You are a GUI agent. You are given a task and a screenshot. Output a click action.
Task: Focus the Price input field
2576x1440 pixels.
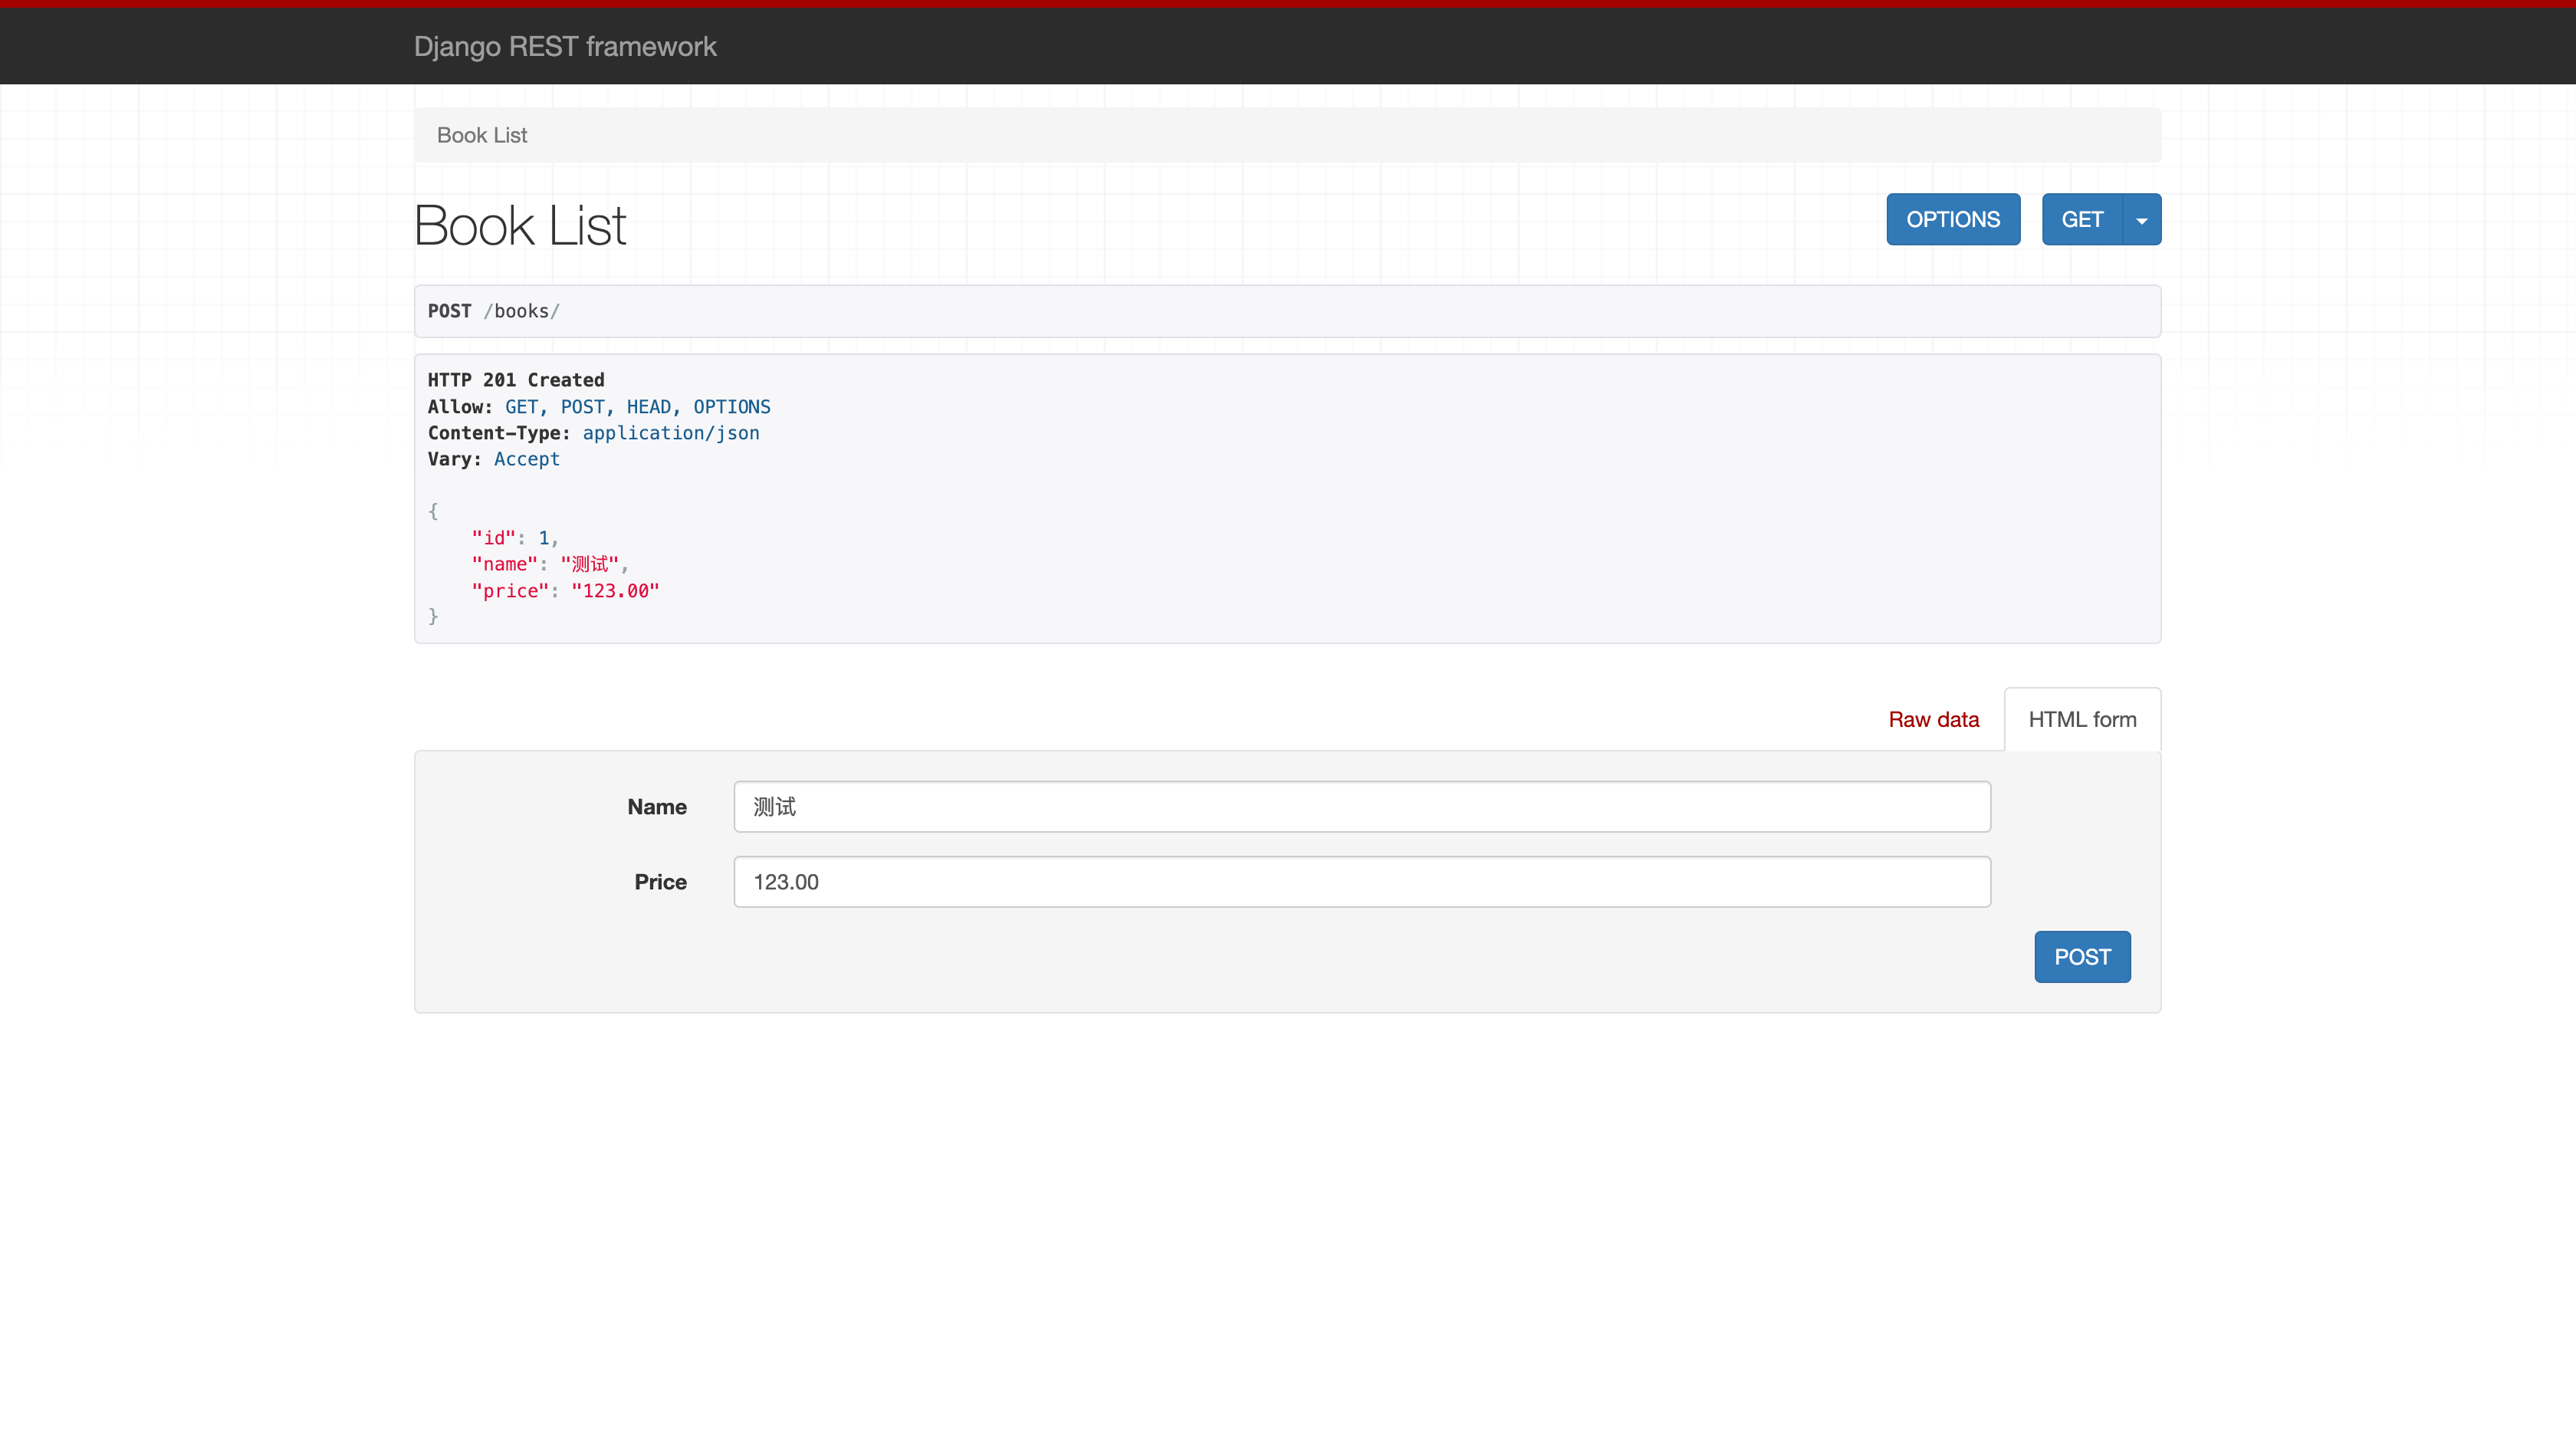(x=1362, y=882)
